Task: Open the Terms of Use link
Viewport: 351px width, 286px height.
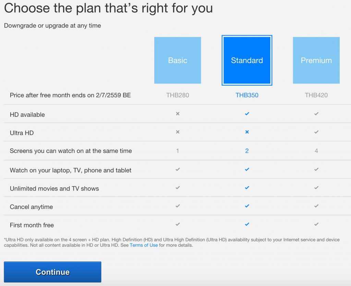Action: [144, 245]
